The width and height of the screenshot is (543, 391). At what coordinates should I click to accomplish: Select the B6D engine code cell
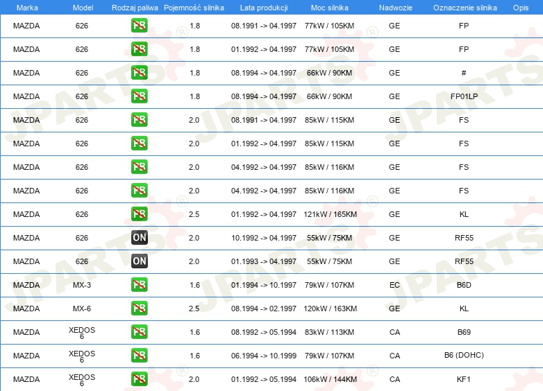[x=464, y=285]
